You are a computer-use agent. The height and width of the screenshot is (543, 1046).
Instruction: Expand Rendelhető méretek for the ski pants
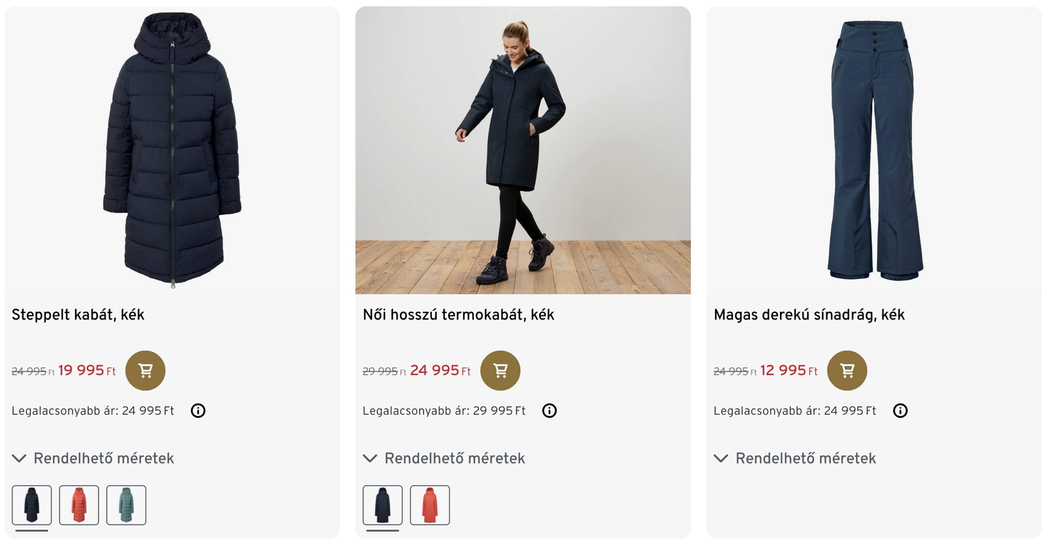point(795,458)
